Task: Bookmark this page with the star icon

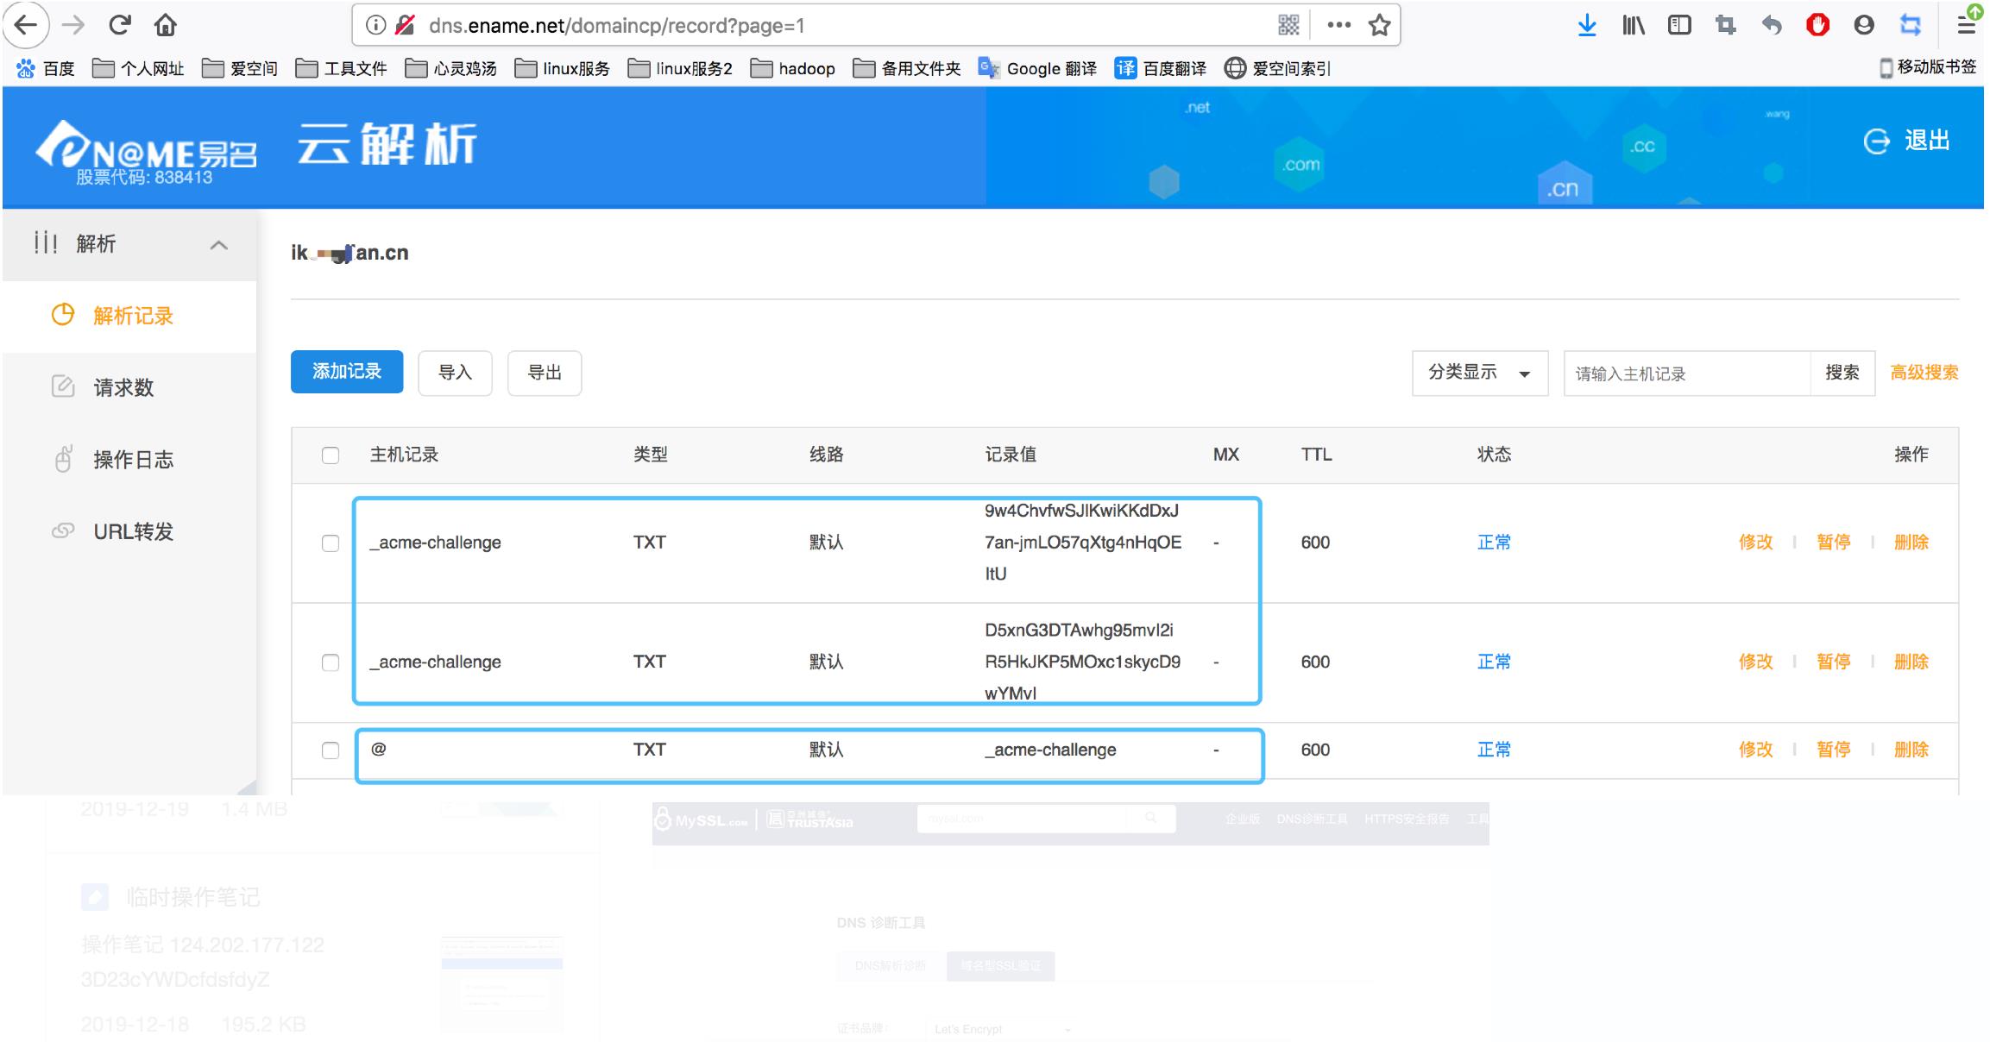Action: click(1380, 25)
